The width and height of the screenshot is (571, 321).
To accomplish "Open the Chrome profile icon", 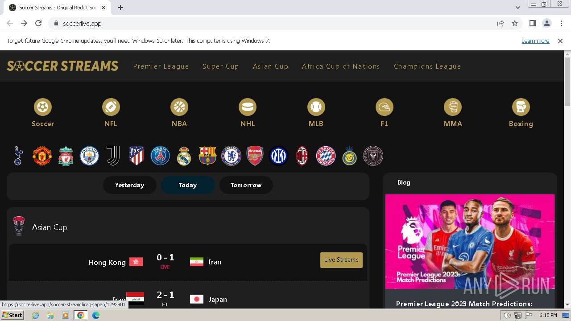I will [547, 24].
